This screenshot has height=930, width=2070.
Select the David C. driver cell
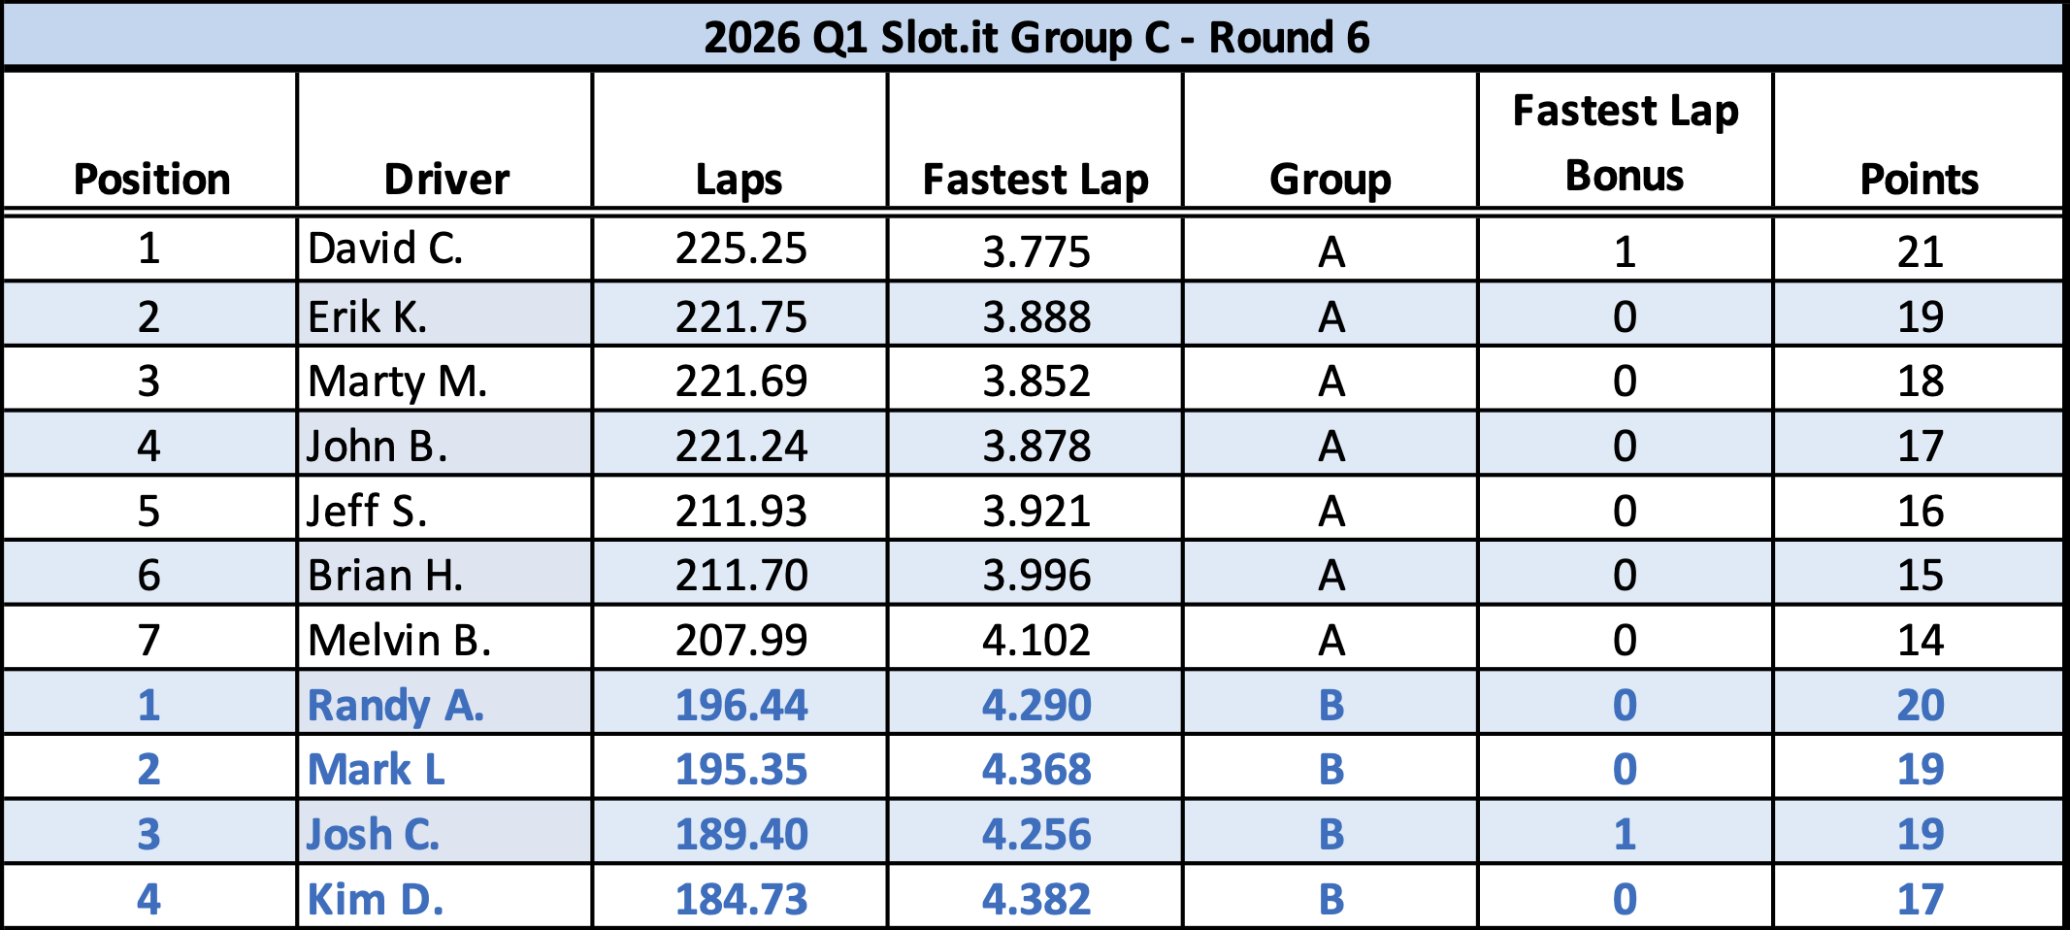pos(385,249)
